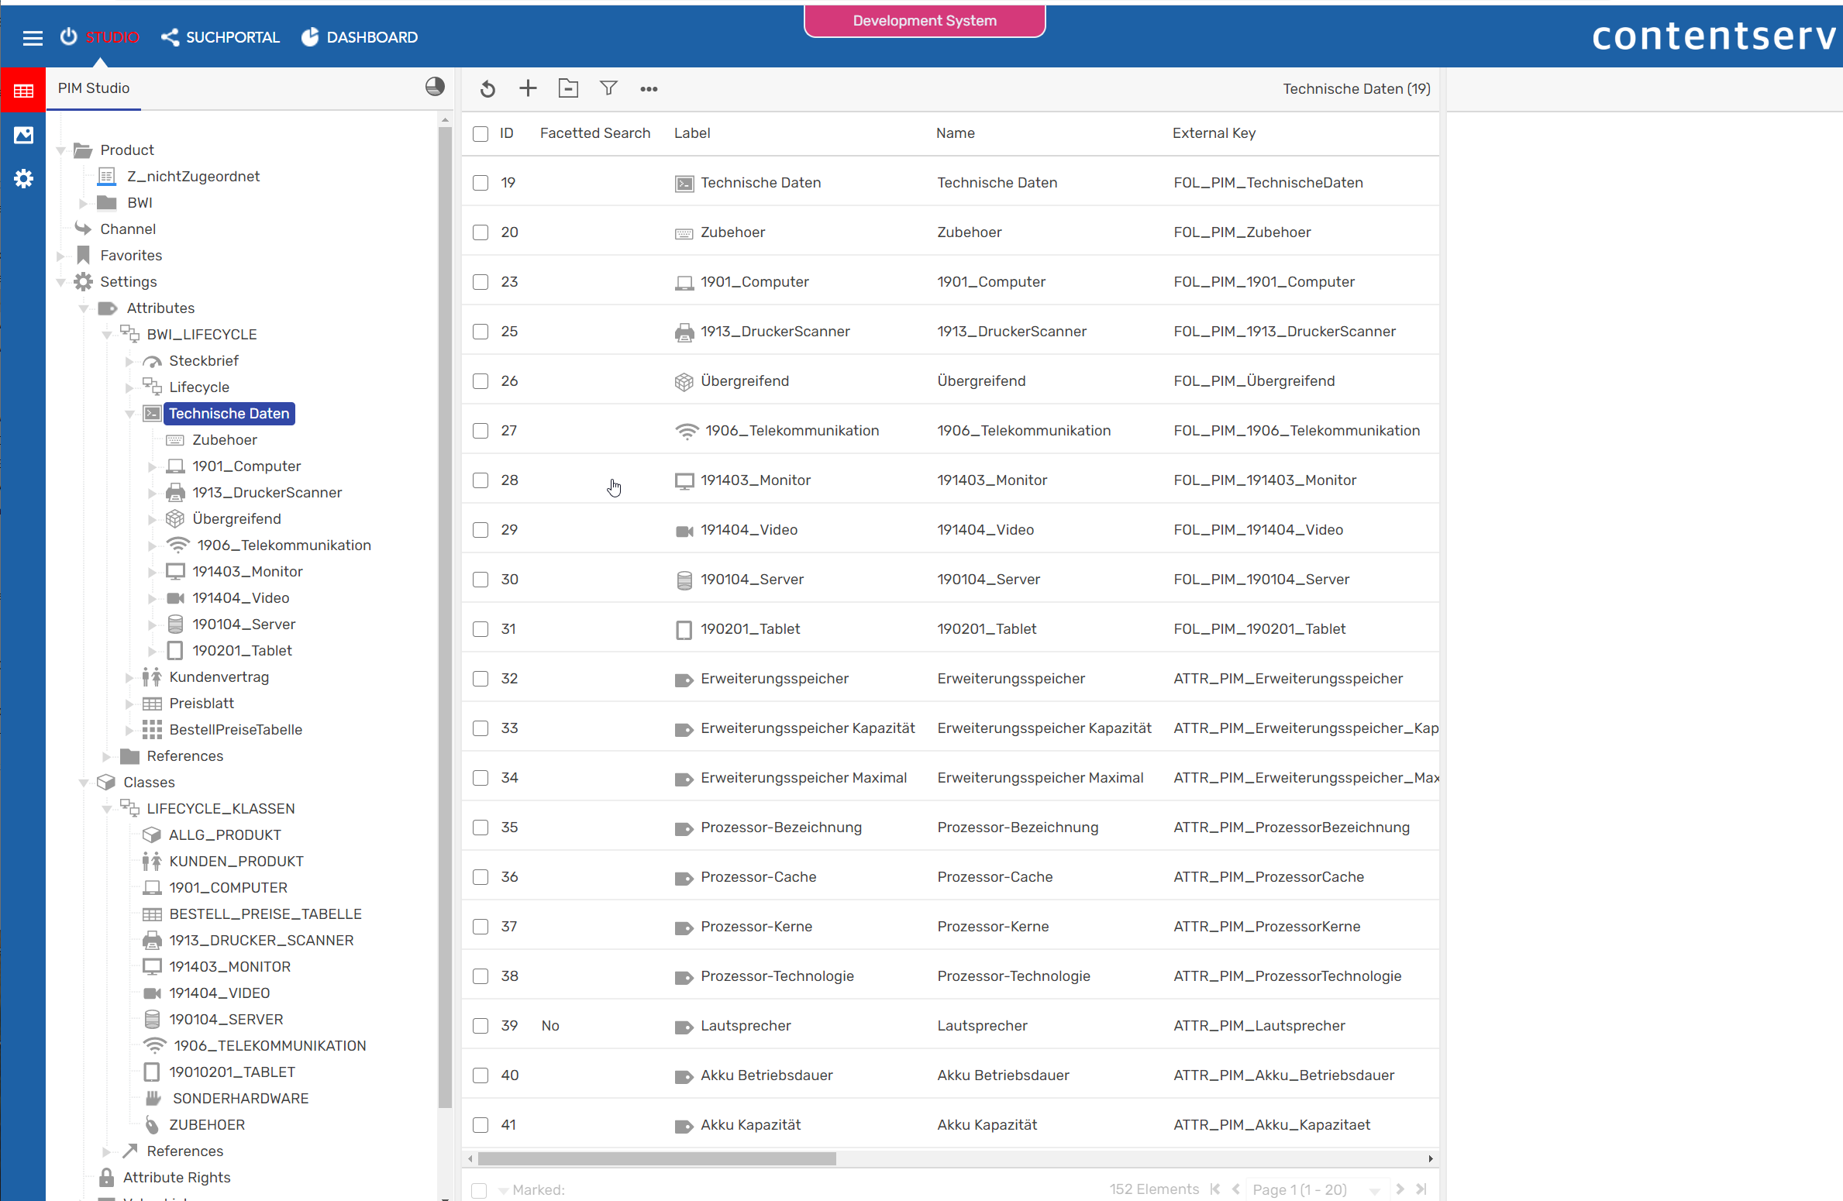Screen dimensions: 1843x1201
Task: Collapse the Classes tree node
Action: [x=83, y=783]
